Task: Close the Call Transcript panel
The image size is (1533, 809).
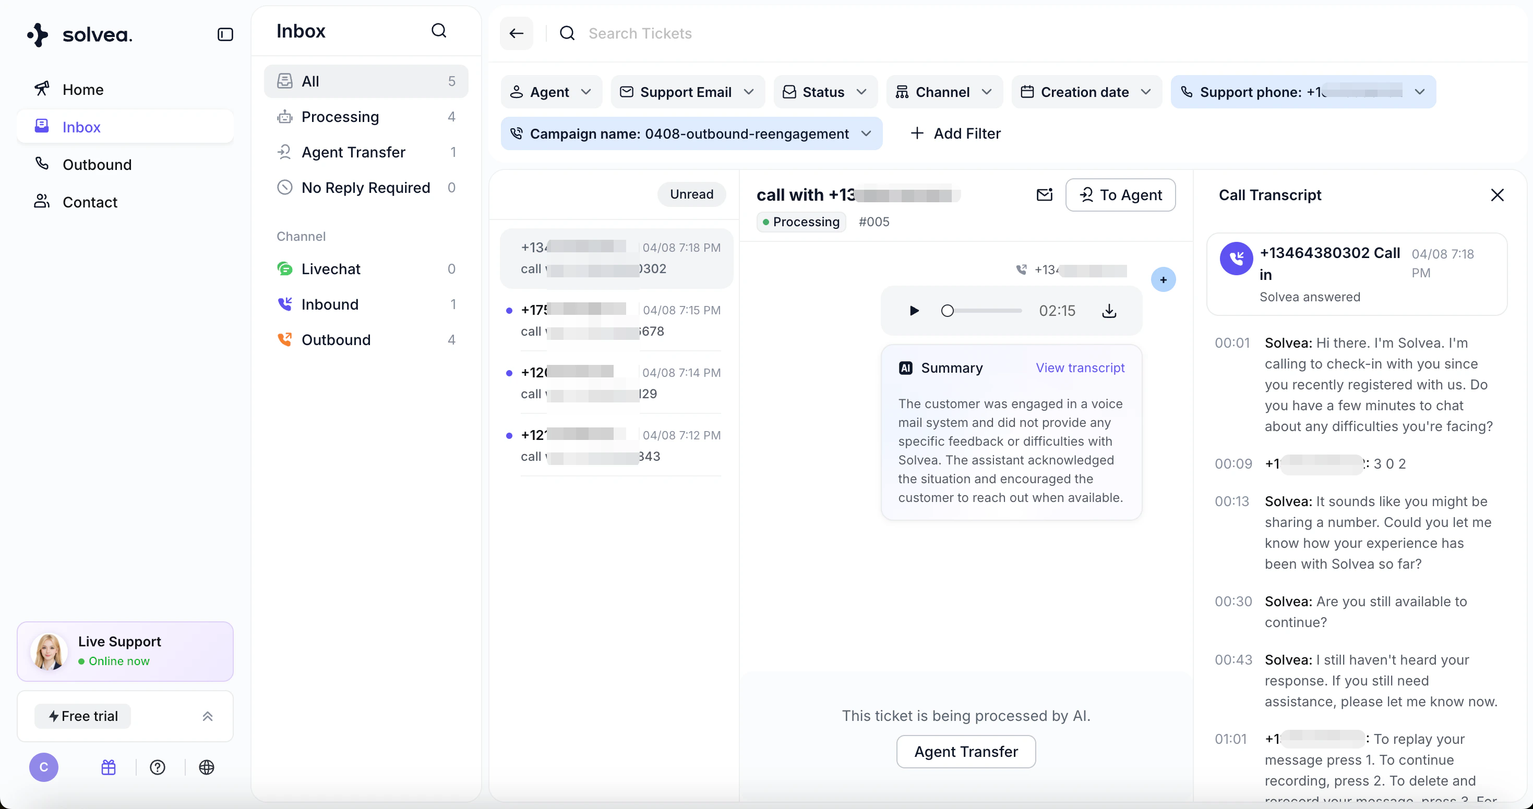Action: coord(1498,195)
